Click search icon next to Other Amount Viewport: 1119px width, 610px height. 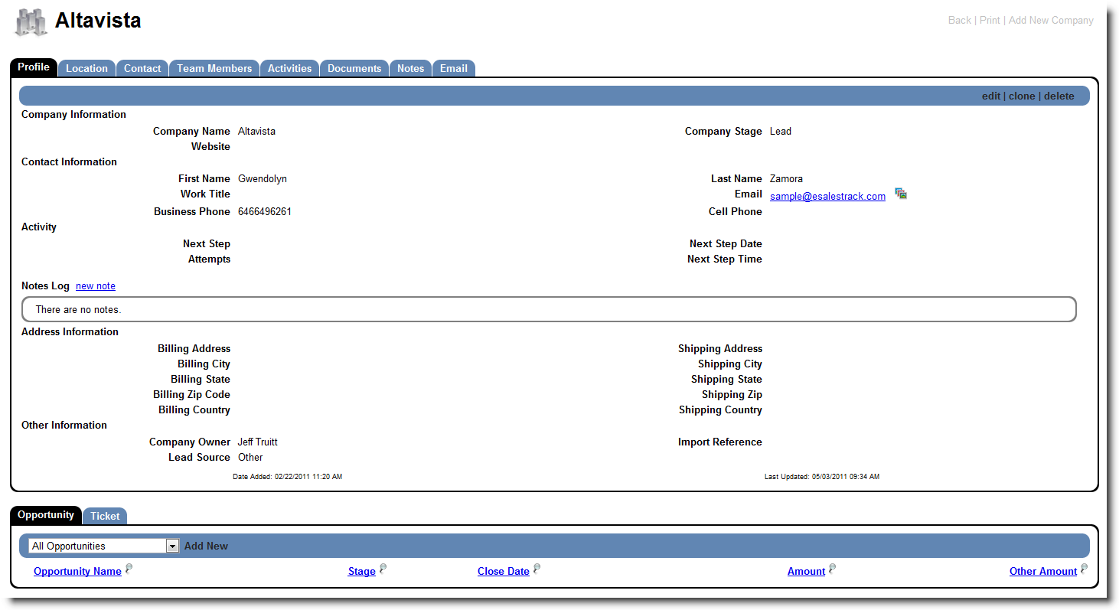1084,569
